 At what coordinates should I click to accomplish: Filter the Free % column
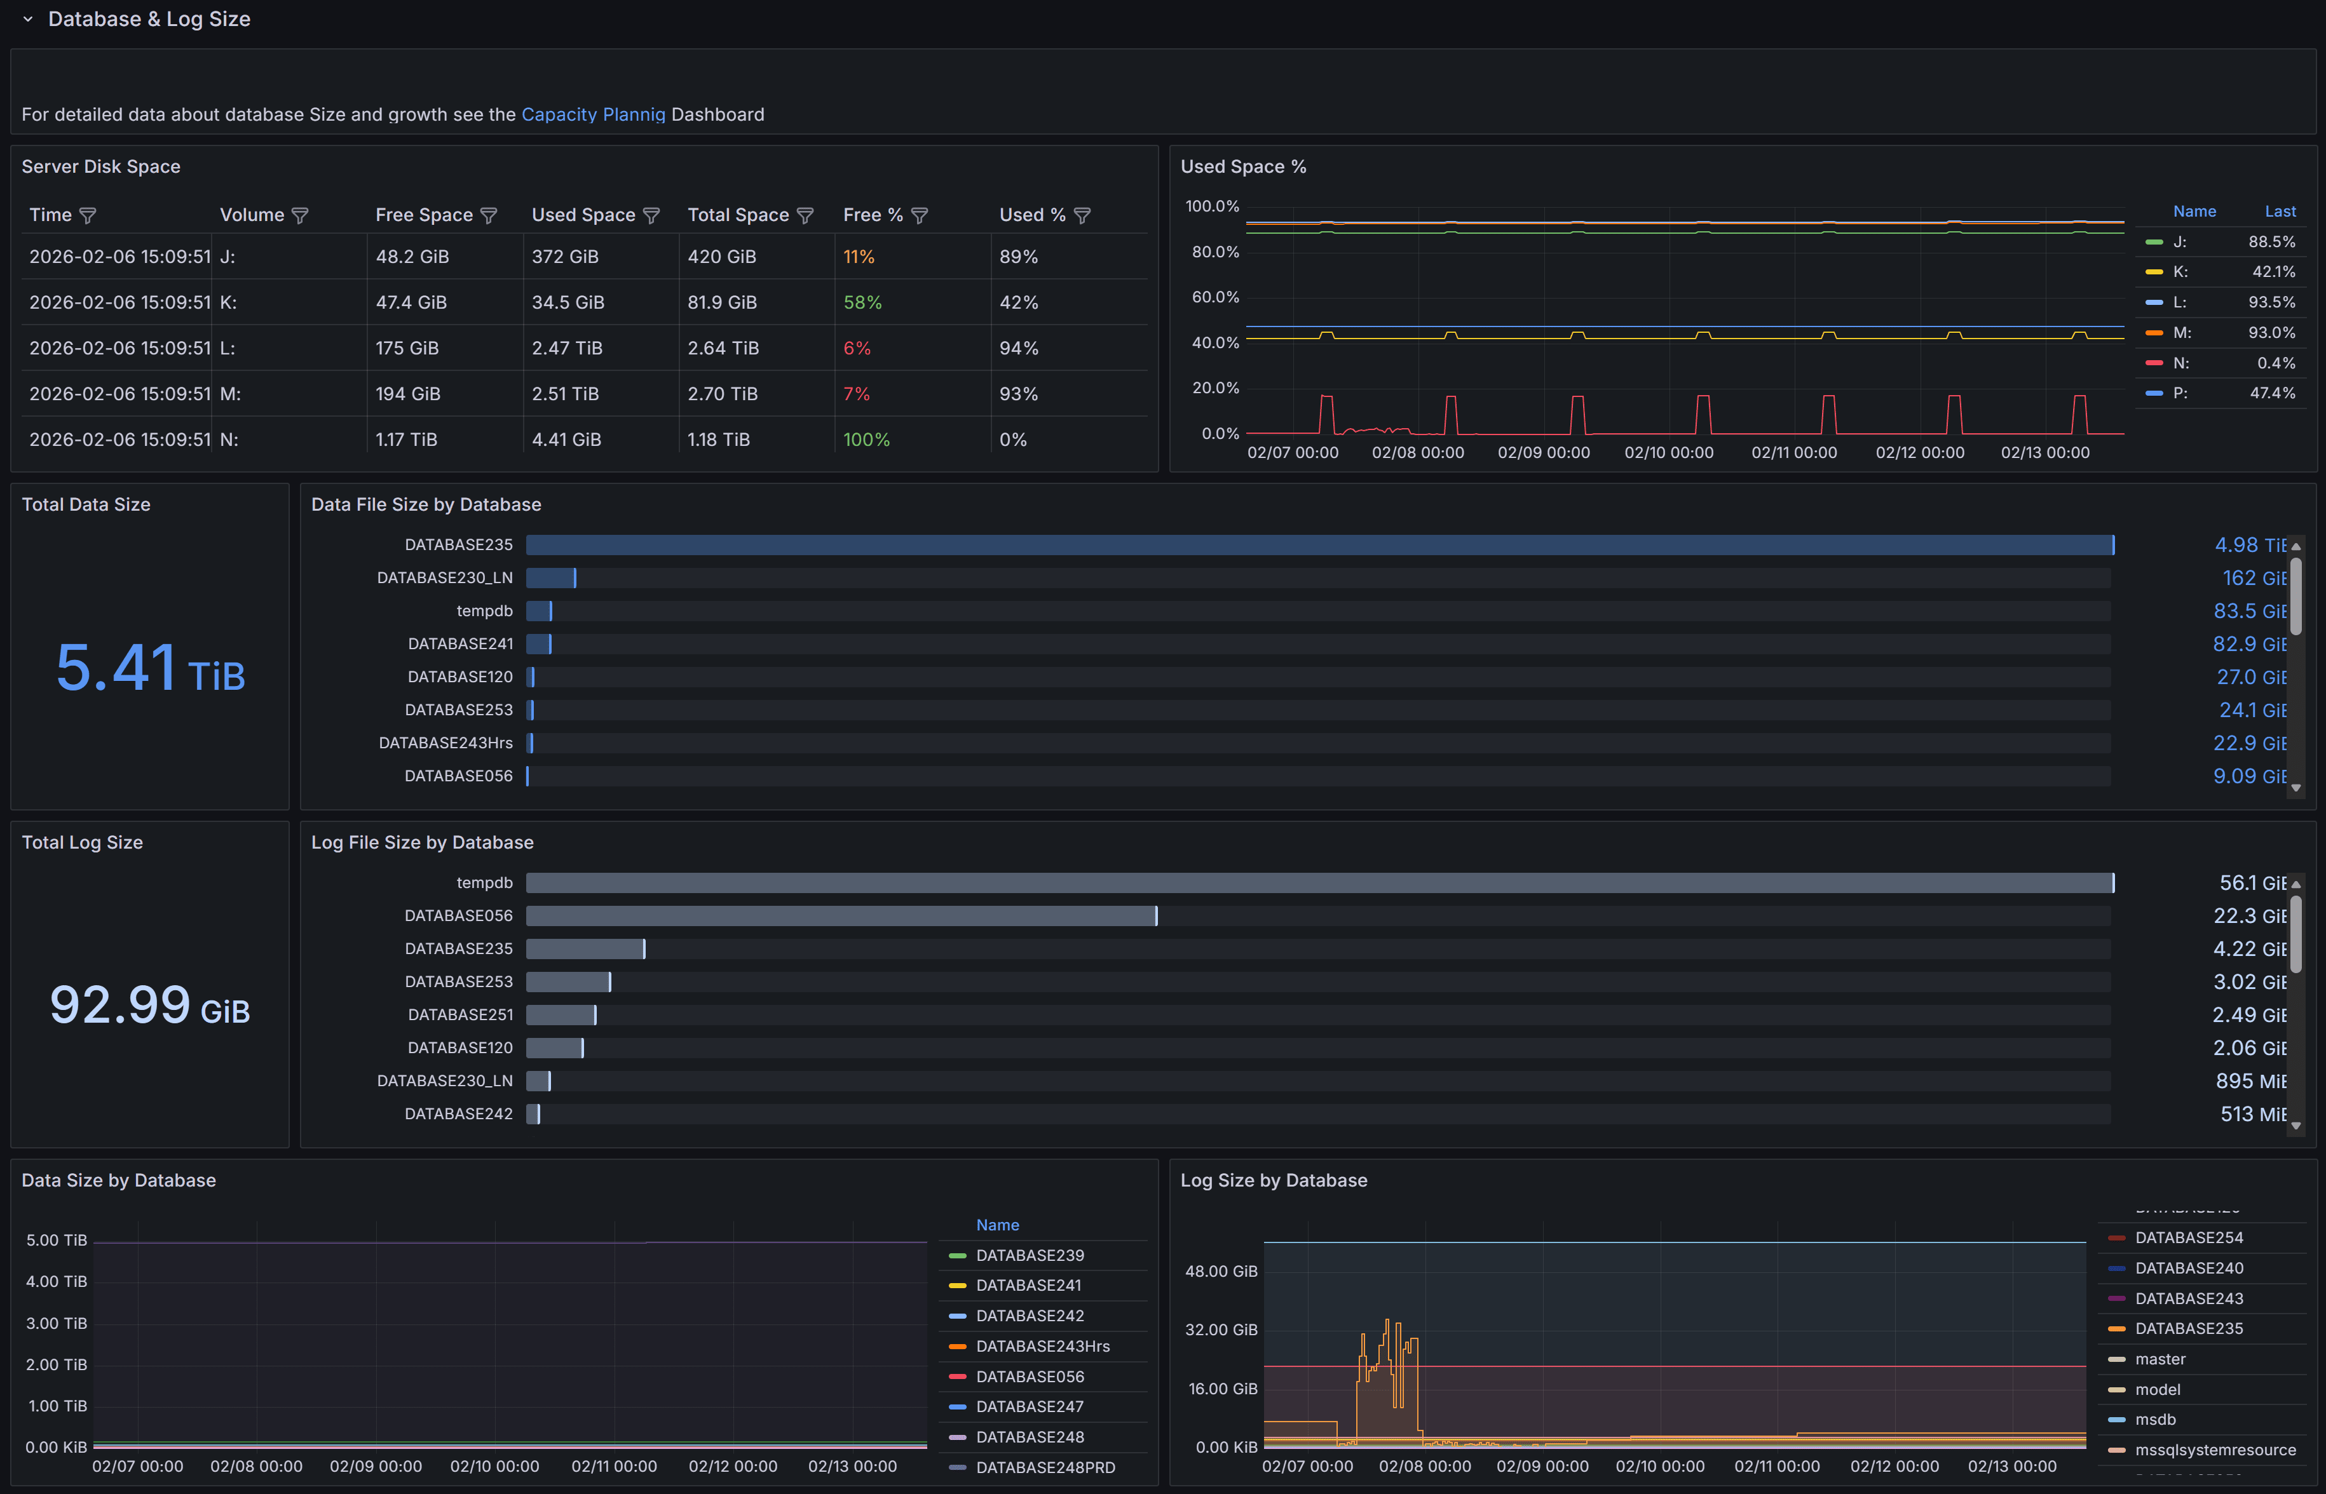tap(918, 215)
